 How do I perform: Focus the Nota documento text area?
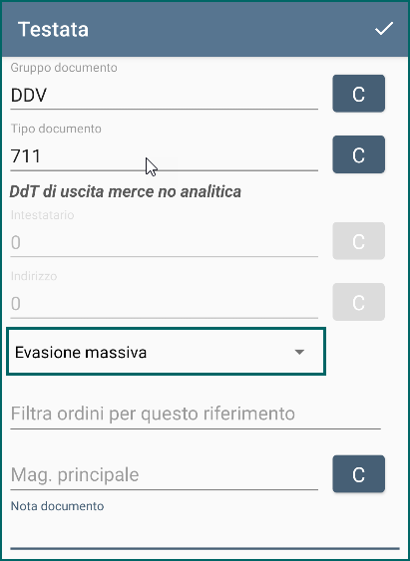tap(205, 533)
